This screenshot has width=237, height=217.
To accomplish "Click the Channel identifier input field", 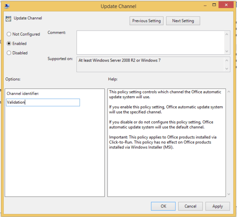I will [43, 102].
